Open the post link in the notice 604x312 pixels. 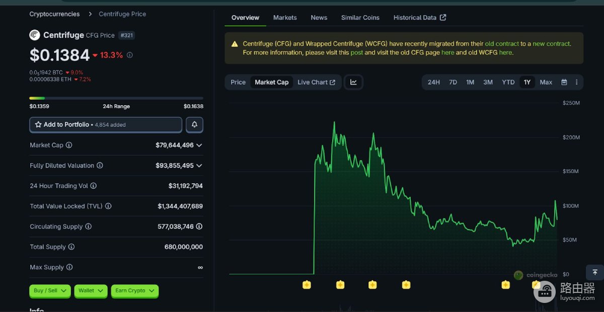[357, 52]
